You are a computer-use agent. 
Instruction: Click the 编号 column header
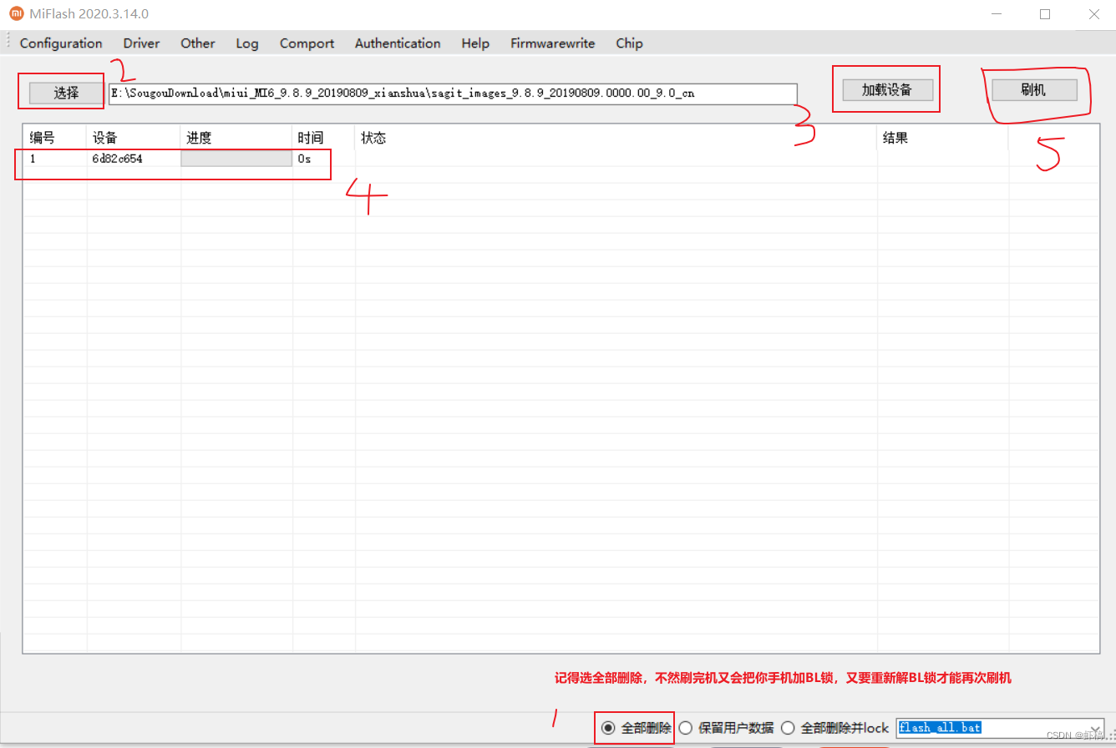[55, 138]
